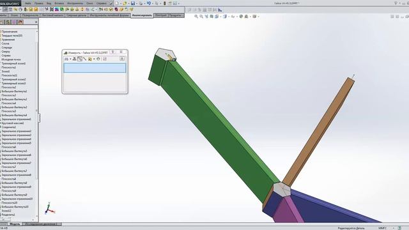Open the Инструменты menu
Image resolution: width=409 pixels, height=230 pixels.
coord(75,3)
